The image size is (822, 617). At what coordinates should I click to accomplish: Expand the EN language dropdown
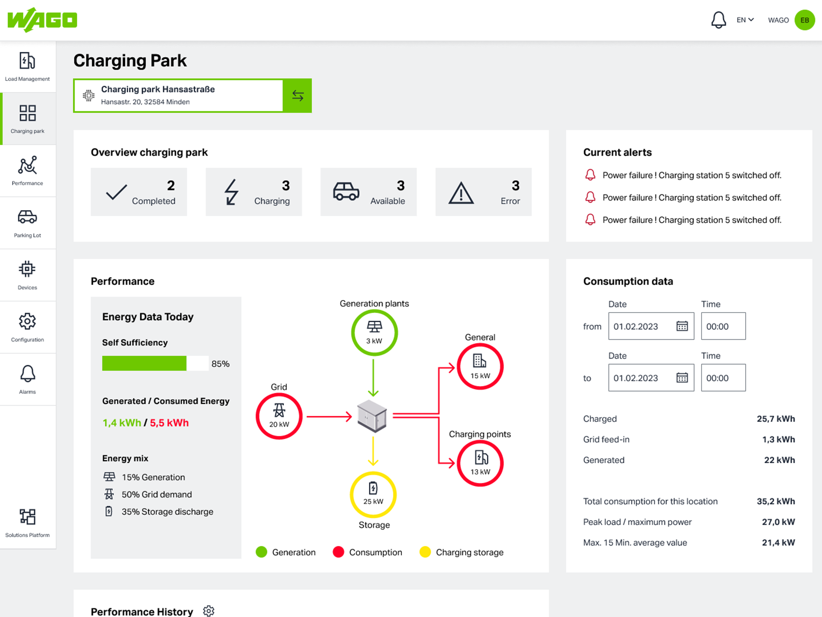745,20
